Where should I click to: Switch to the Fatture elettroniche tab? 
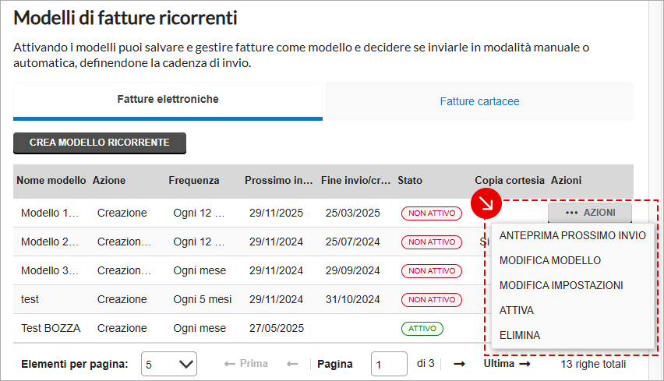tap(168, 100)
